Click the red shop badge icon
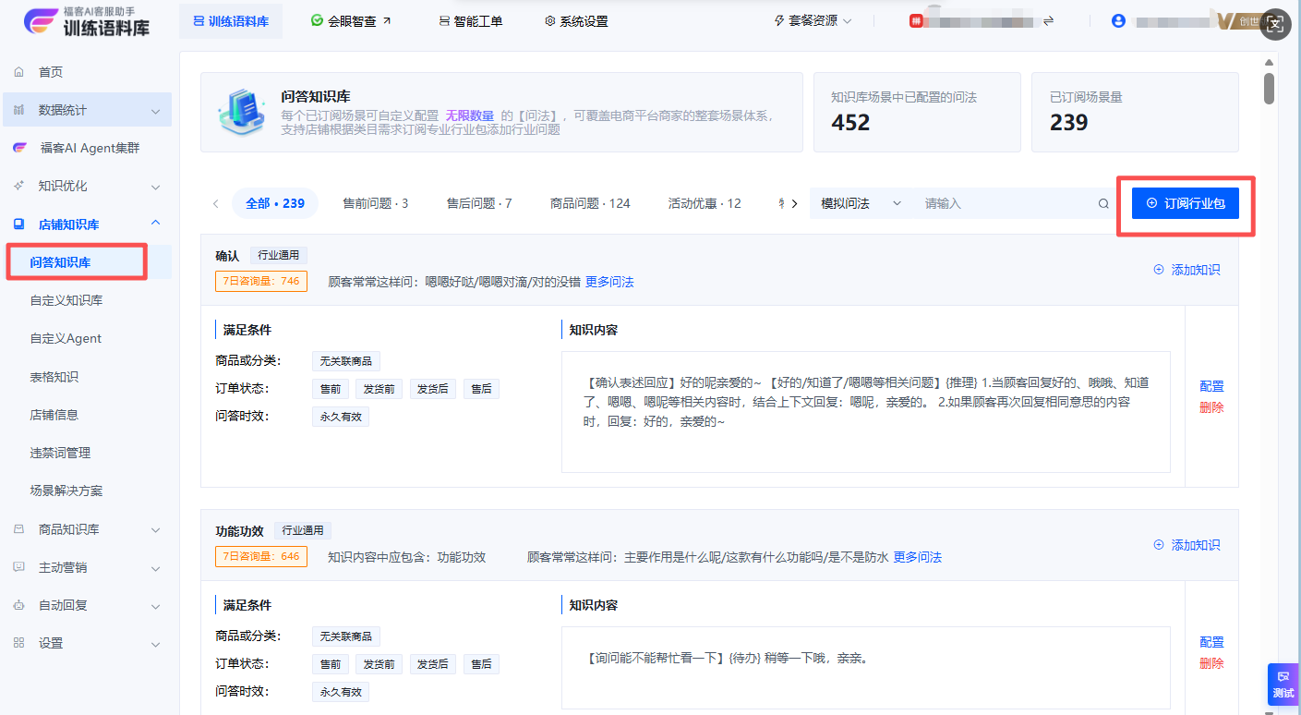 916,20
